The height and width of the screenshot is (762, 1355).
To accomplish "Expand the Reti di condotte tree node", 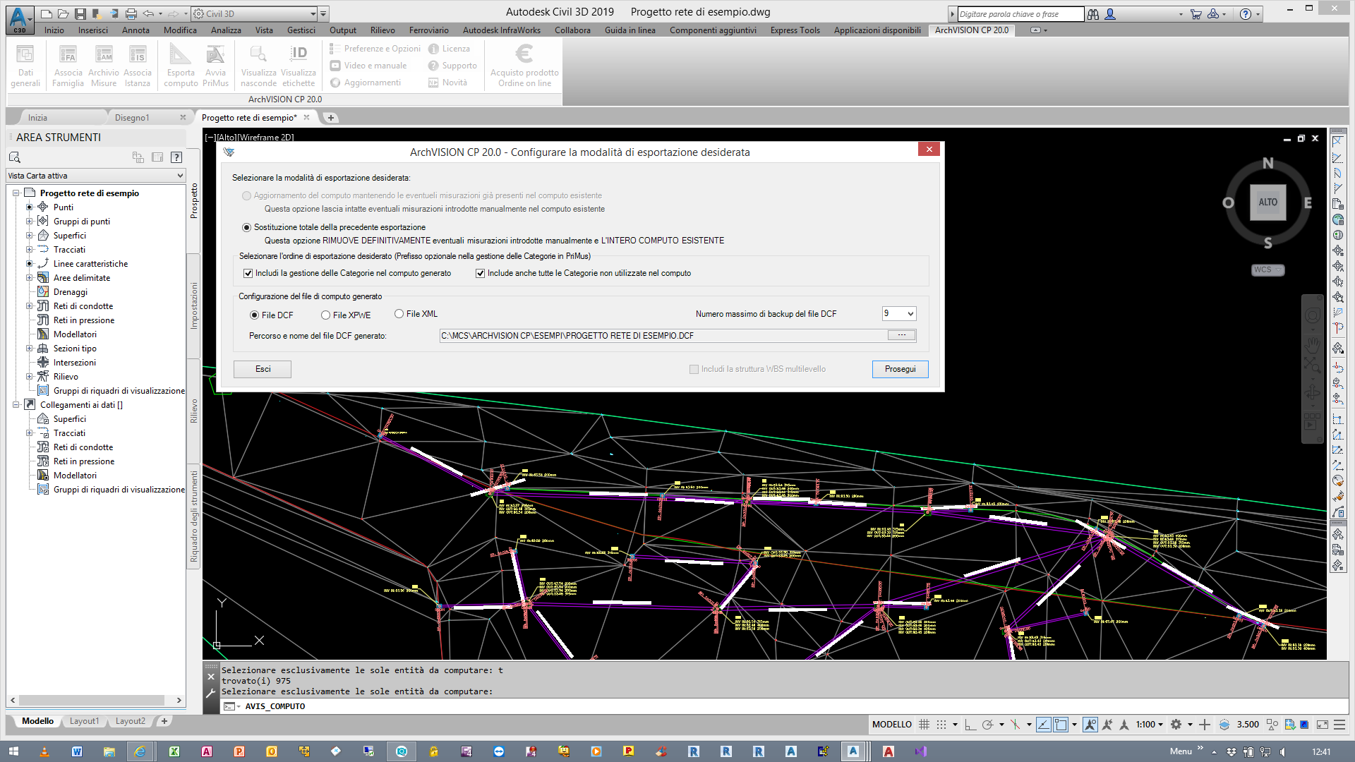I will tap(30, 306).
